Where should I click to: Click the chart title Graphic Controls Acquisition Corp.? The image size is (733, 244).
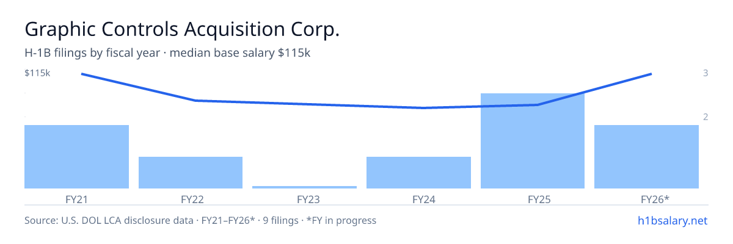[x=182, y=29]
